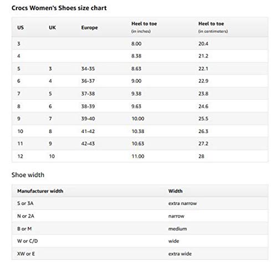Click the Crocs Women's Shoes size chart title
The height and width of the screenshot is (266, 277).
click(x=59, y=8)
